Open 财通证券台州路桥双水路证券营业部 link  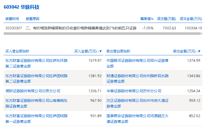click(x=138, y=78)
